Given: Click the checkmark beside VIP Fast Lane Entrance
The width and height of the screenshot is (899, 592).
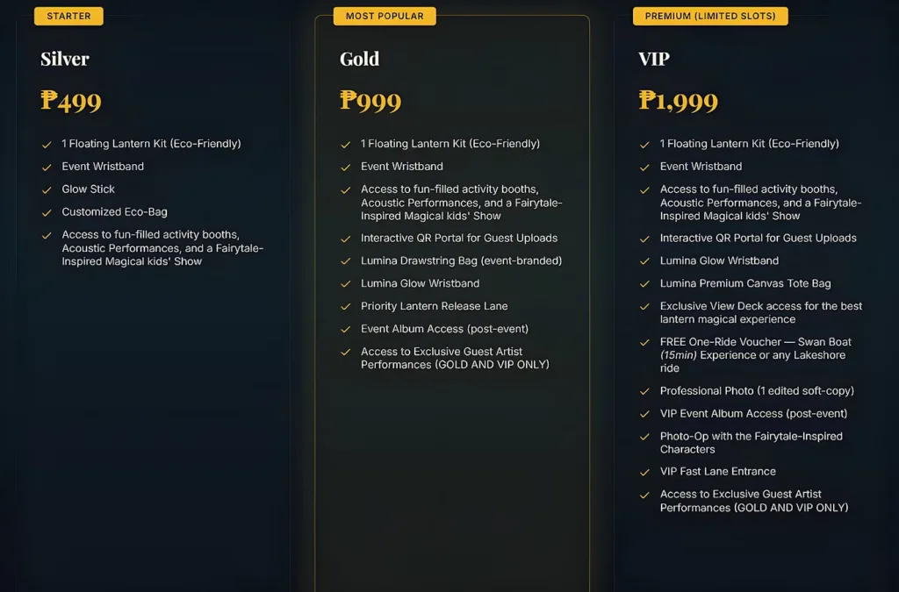Looking at the screenshot, I should 645,472.
